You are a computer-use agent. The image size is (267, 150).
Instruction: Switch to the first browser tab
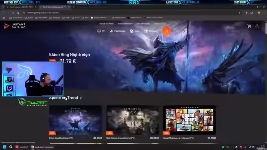(x=22, y=7)
